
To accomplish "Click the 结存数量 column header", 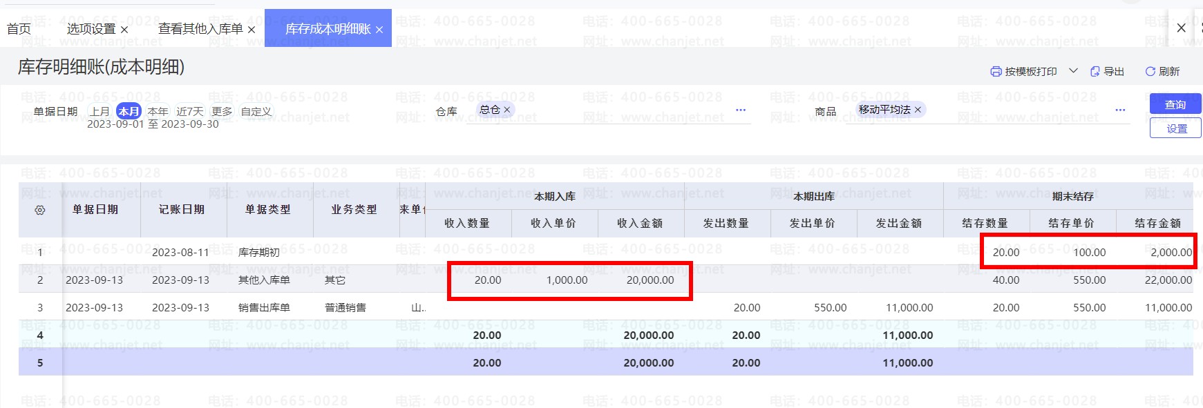I will pos(985,223).
